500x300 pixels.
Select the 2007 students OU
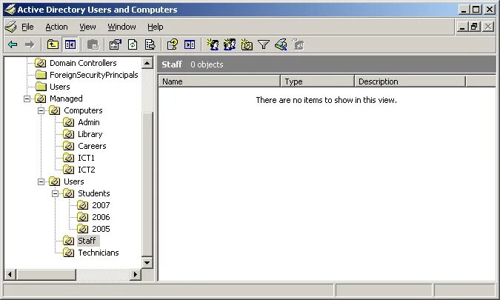pyautogui.click(x=101, y=205)
